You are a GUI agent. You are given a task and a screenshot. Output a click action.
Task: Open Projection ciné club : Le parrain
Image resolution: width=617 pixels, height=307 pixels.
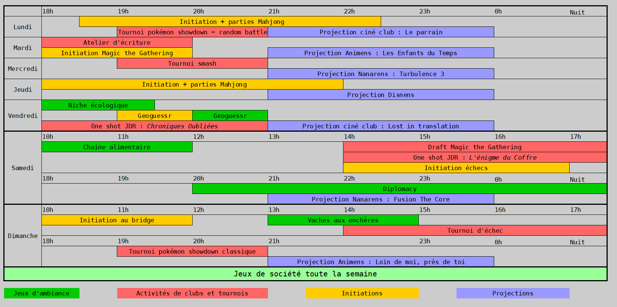(381, 32)
